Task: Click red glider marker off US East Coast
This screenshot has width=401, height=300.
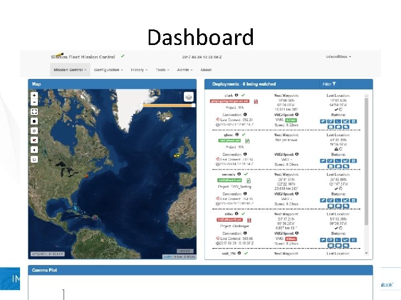Action: point(87,176)
